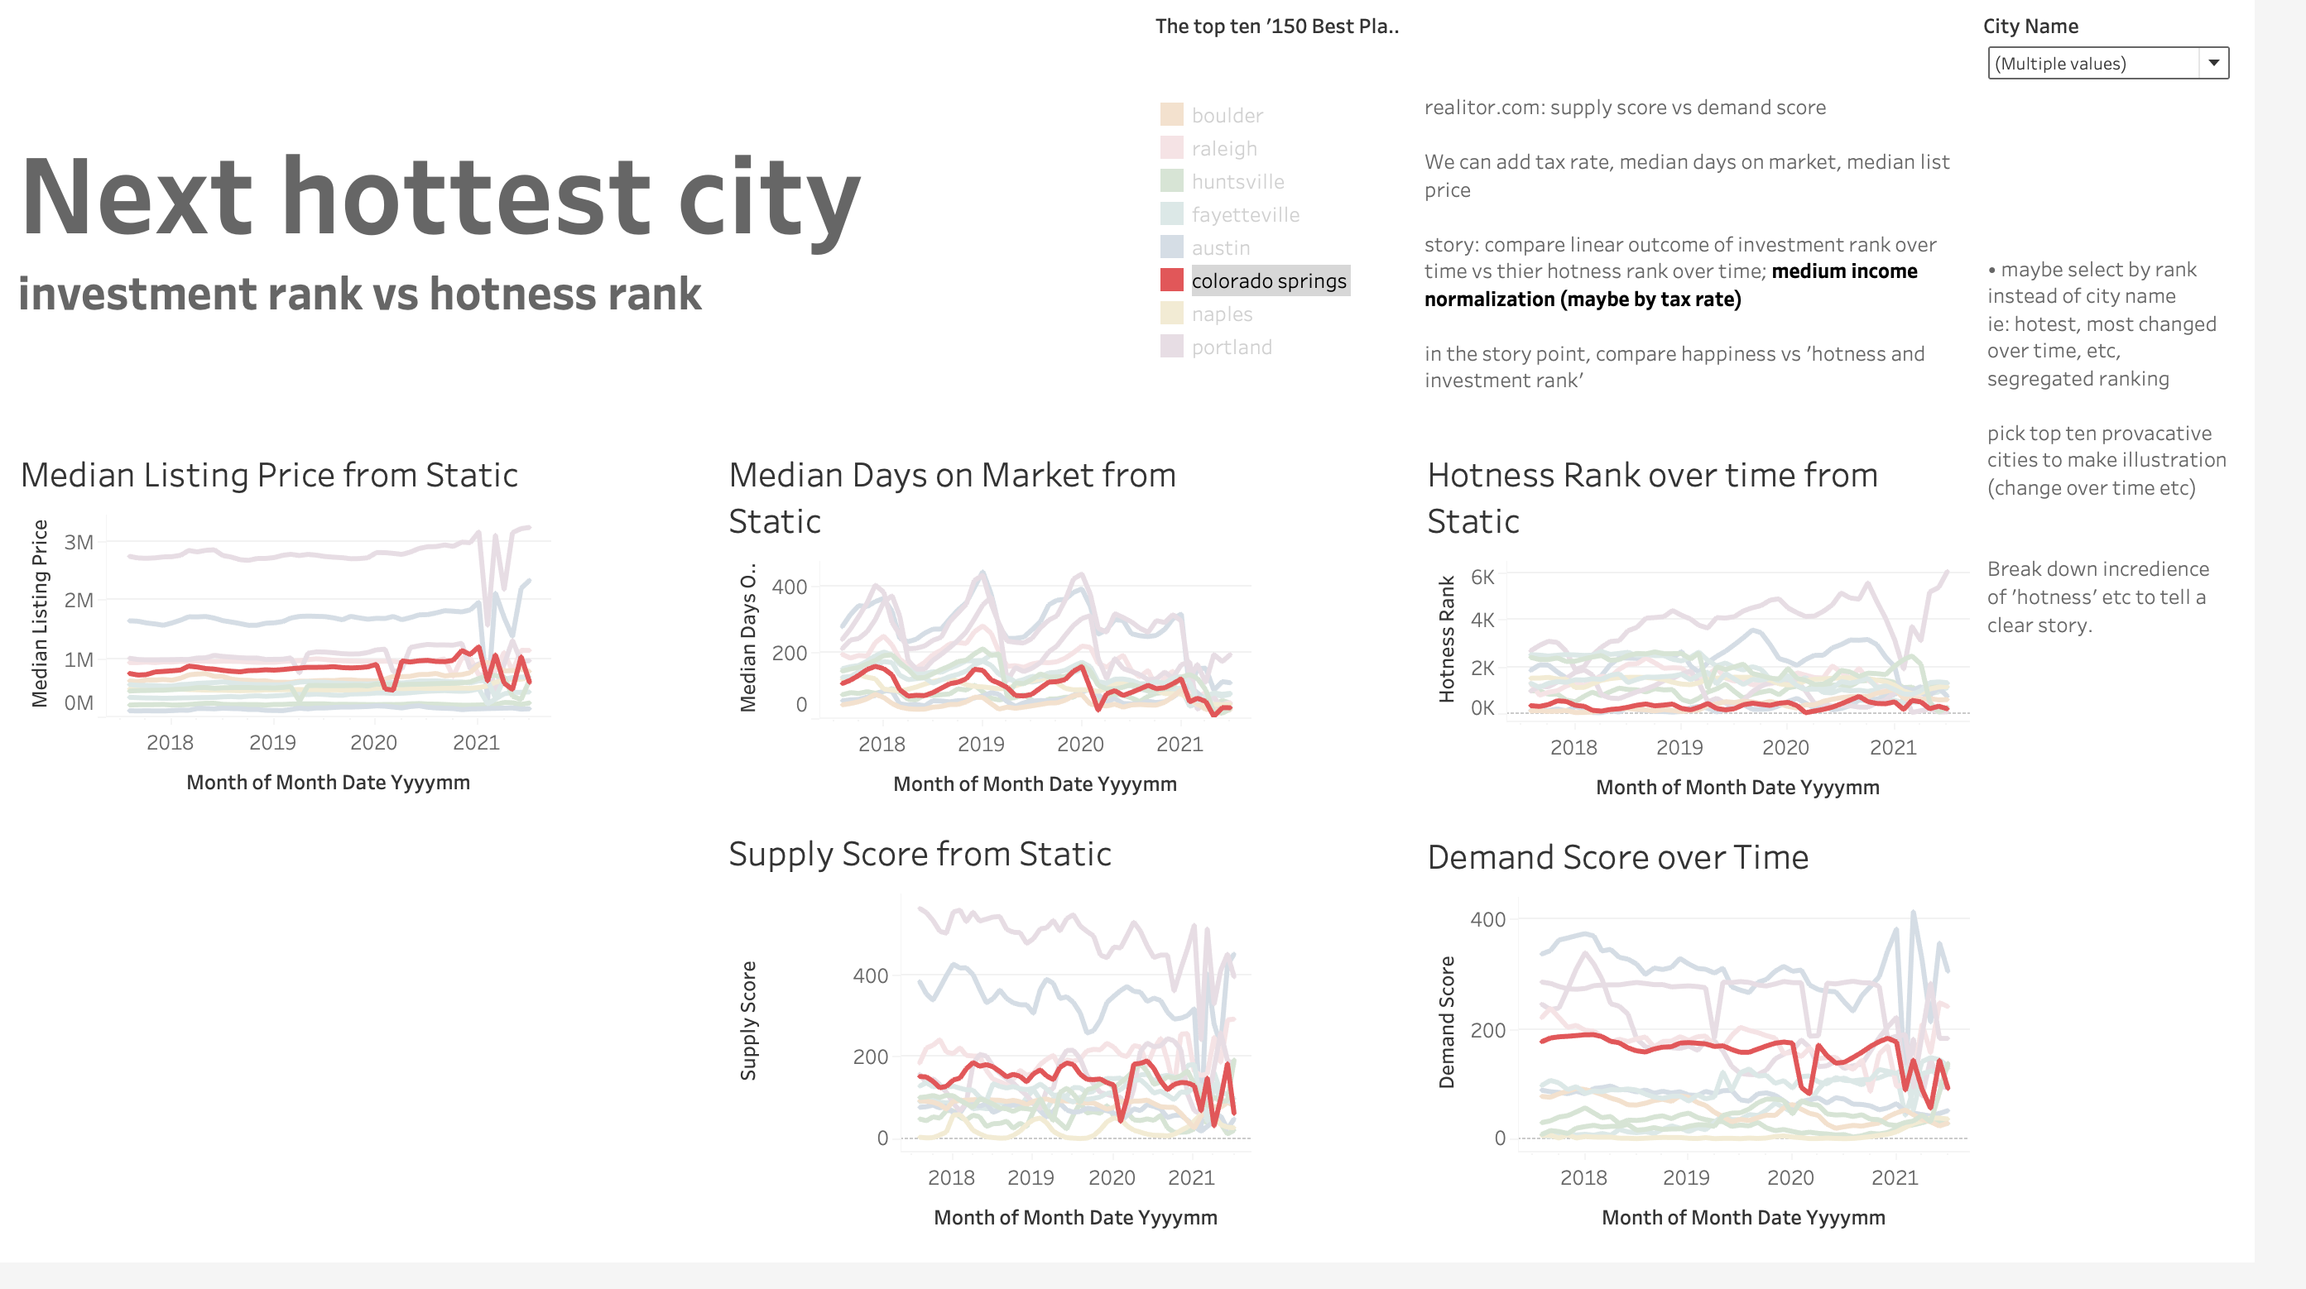Select the boulder legend label
2306x1289 pixels.
pyautogui.click(x=1227, y=115)
